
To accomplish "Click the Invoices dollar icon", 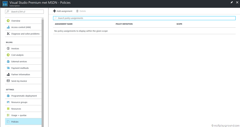I will click(x=8, y=48).
